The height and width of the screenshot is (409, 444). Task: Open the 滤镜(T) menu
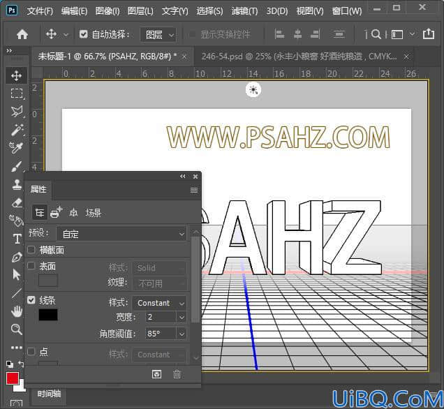[244, 11]
